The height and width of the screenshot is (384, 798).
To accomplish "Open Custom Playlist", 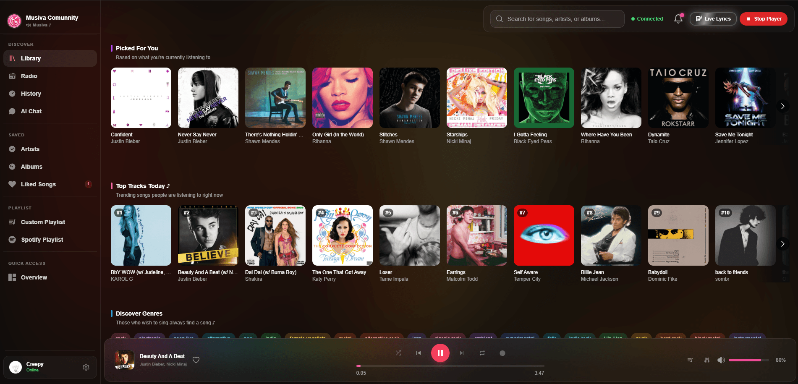I will (x=50, y=222).
